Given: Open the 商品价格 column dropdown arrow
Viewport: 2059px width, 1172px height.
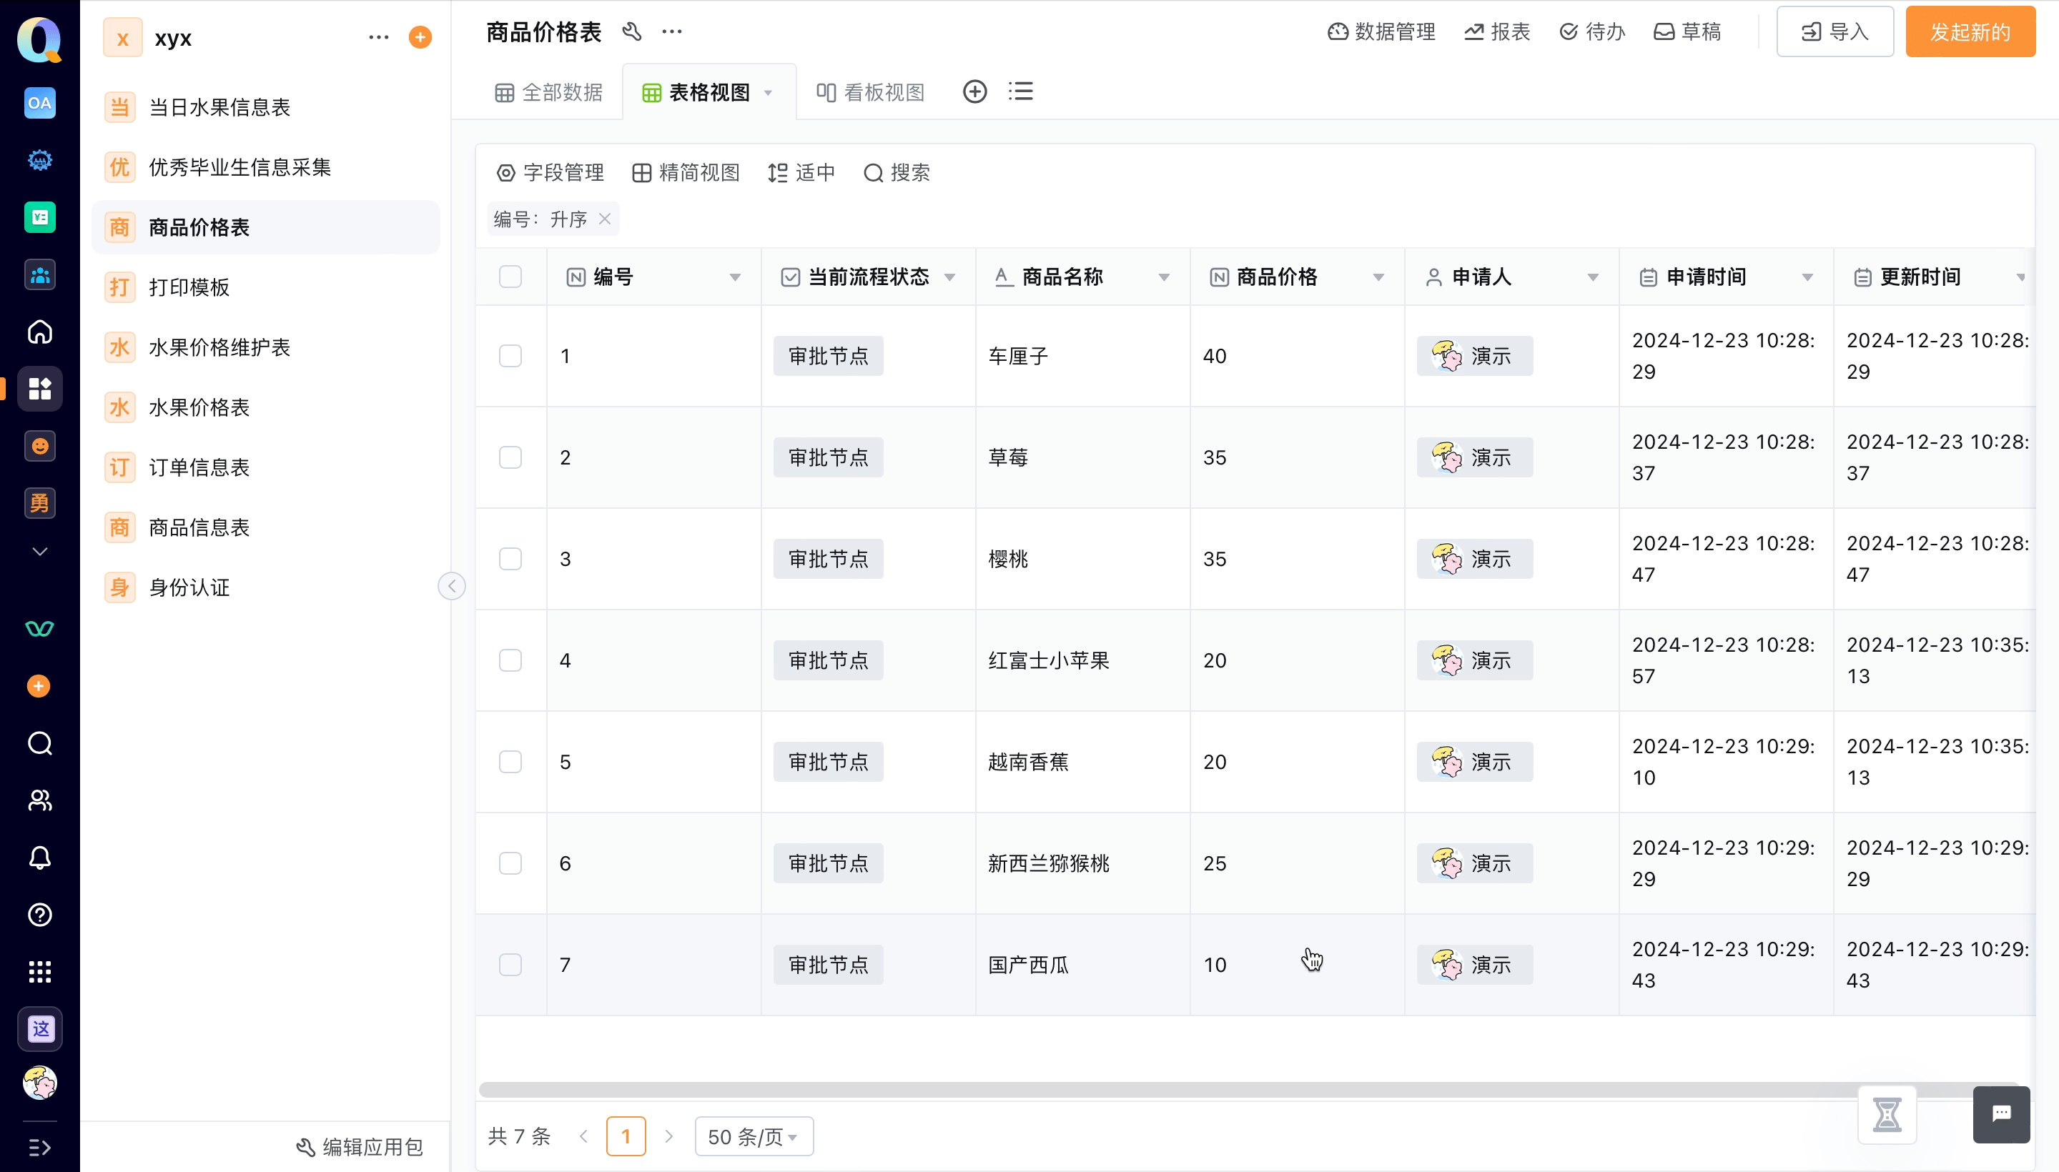Looking at the screenshot, I should 1378,278.
